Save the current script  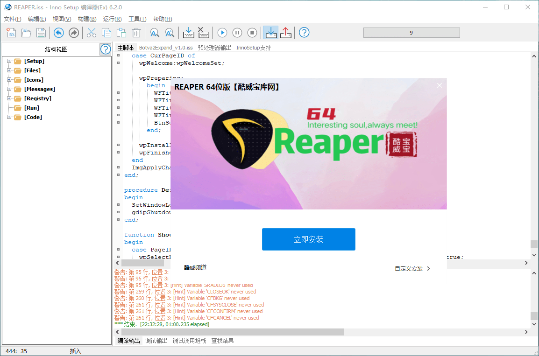pyautogui.click(x=41, y=33)
